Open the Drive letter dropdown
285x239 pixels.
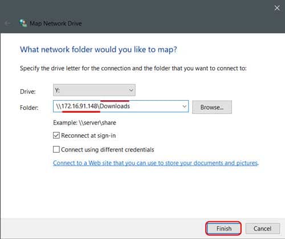(94, 90)
